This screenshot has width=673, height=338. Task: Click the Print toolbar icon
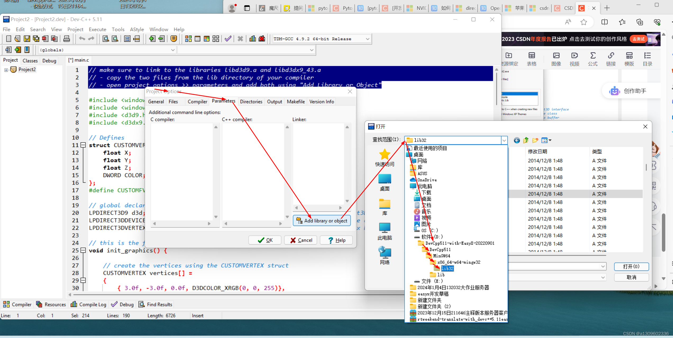click(67, 39)
